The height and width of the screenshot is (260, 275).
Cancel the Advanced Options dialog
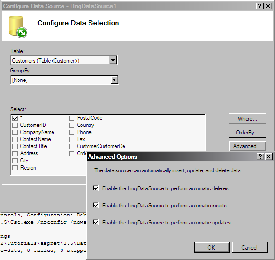tap(250, 247)
